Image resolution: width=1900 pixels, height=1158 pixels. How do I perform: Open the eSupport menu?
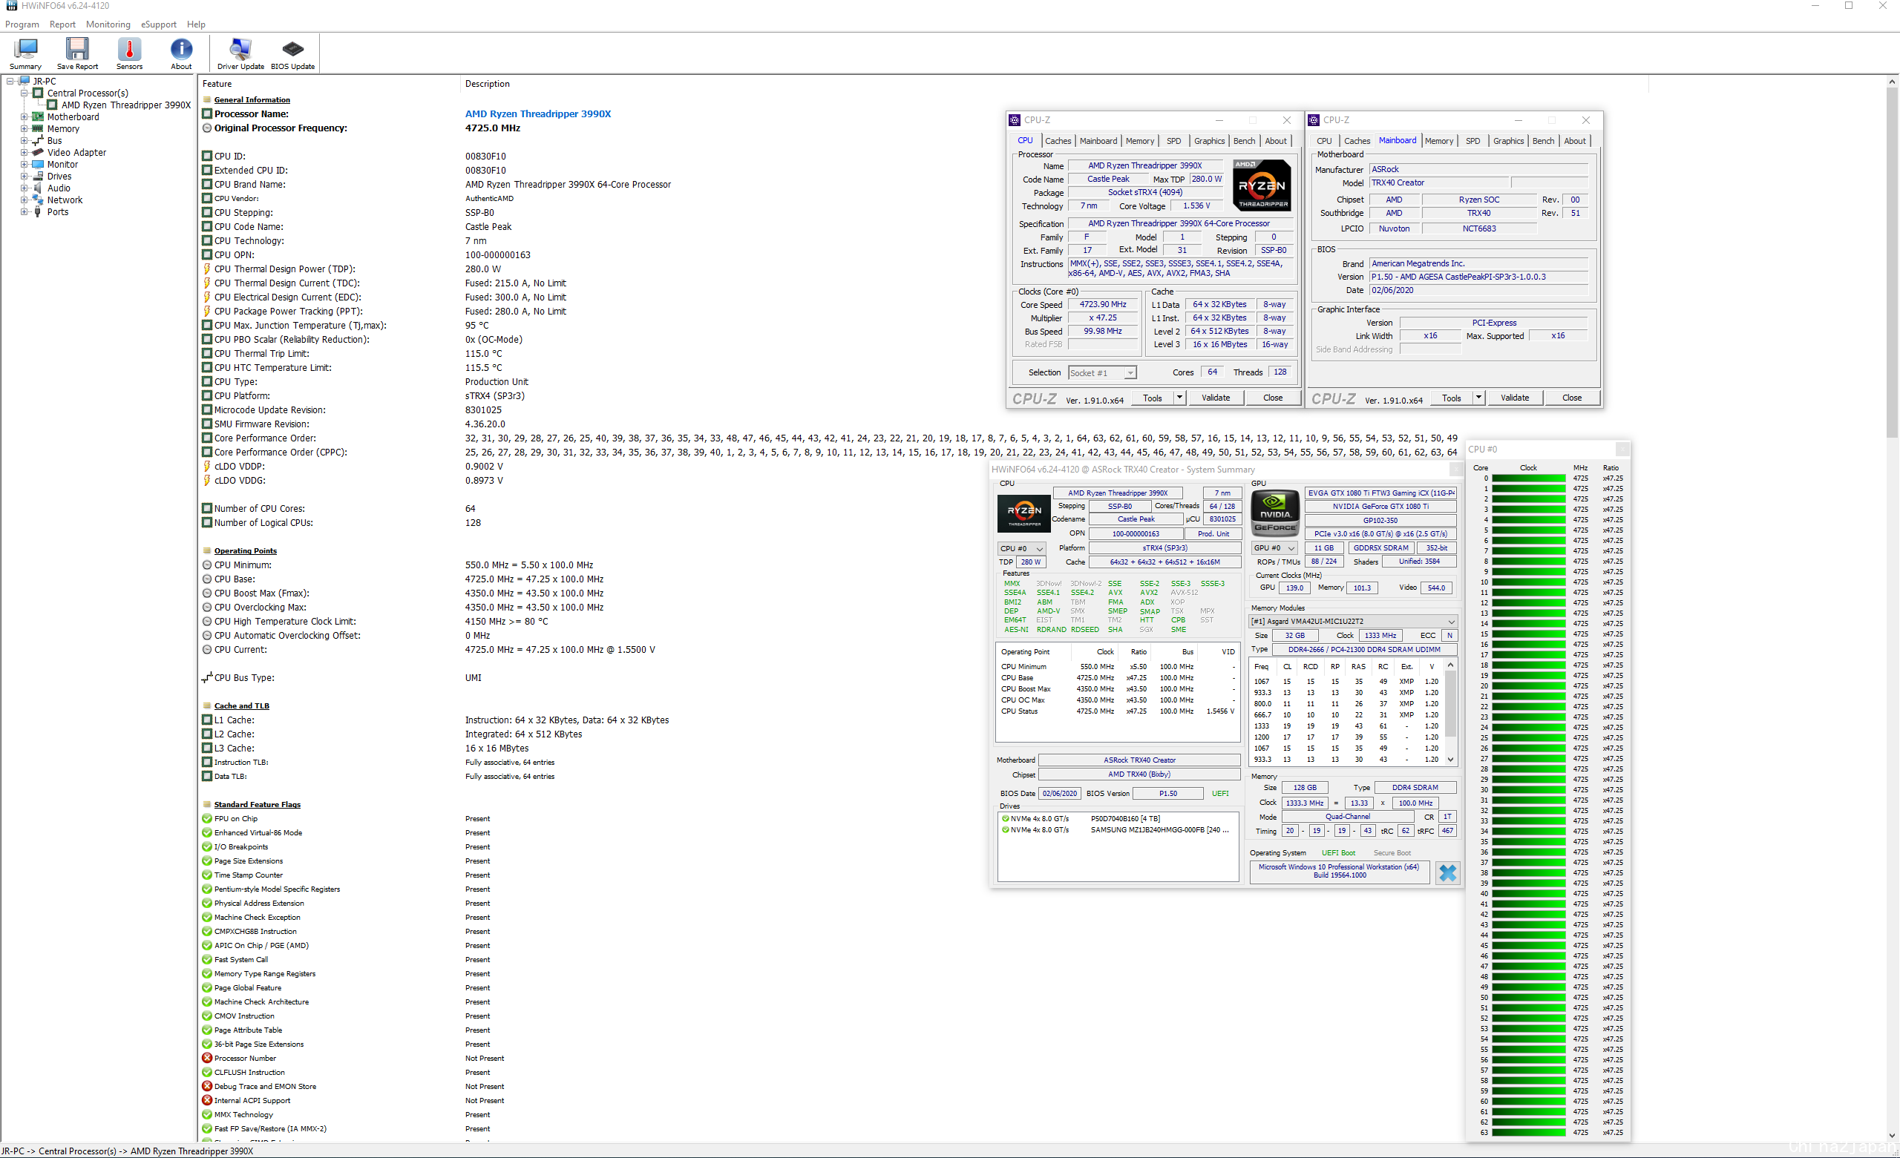tap(159, 24)
